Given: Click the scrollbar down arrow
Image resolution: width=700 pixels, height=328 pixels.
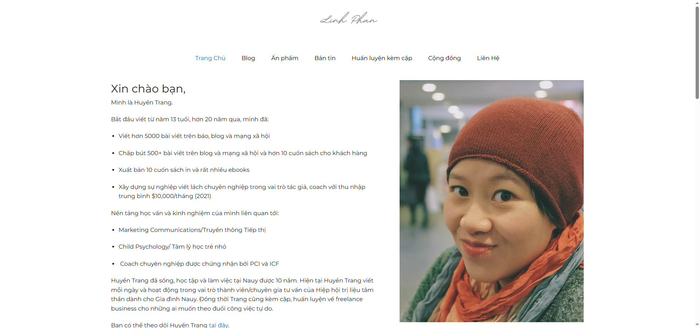Looking at the screenshot, I should [x=697, y=325].
